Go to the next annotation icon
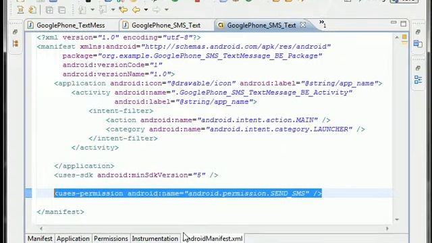 pos(82,10)
